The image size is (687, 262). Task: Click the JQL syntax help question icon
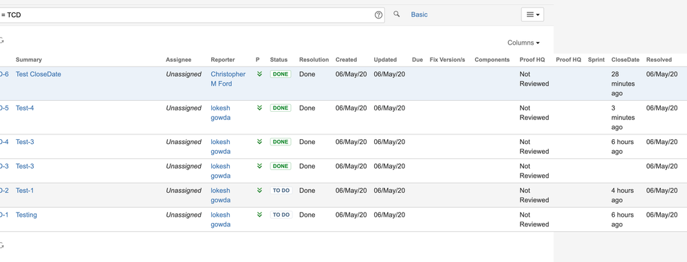378,15
